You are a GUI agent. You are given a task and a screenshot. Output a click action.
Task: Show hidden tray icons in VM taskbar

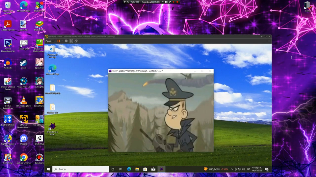pyautogui.click(x=231, y=169)
